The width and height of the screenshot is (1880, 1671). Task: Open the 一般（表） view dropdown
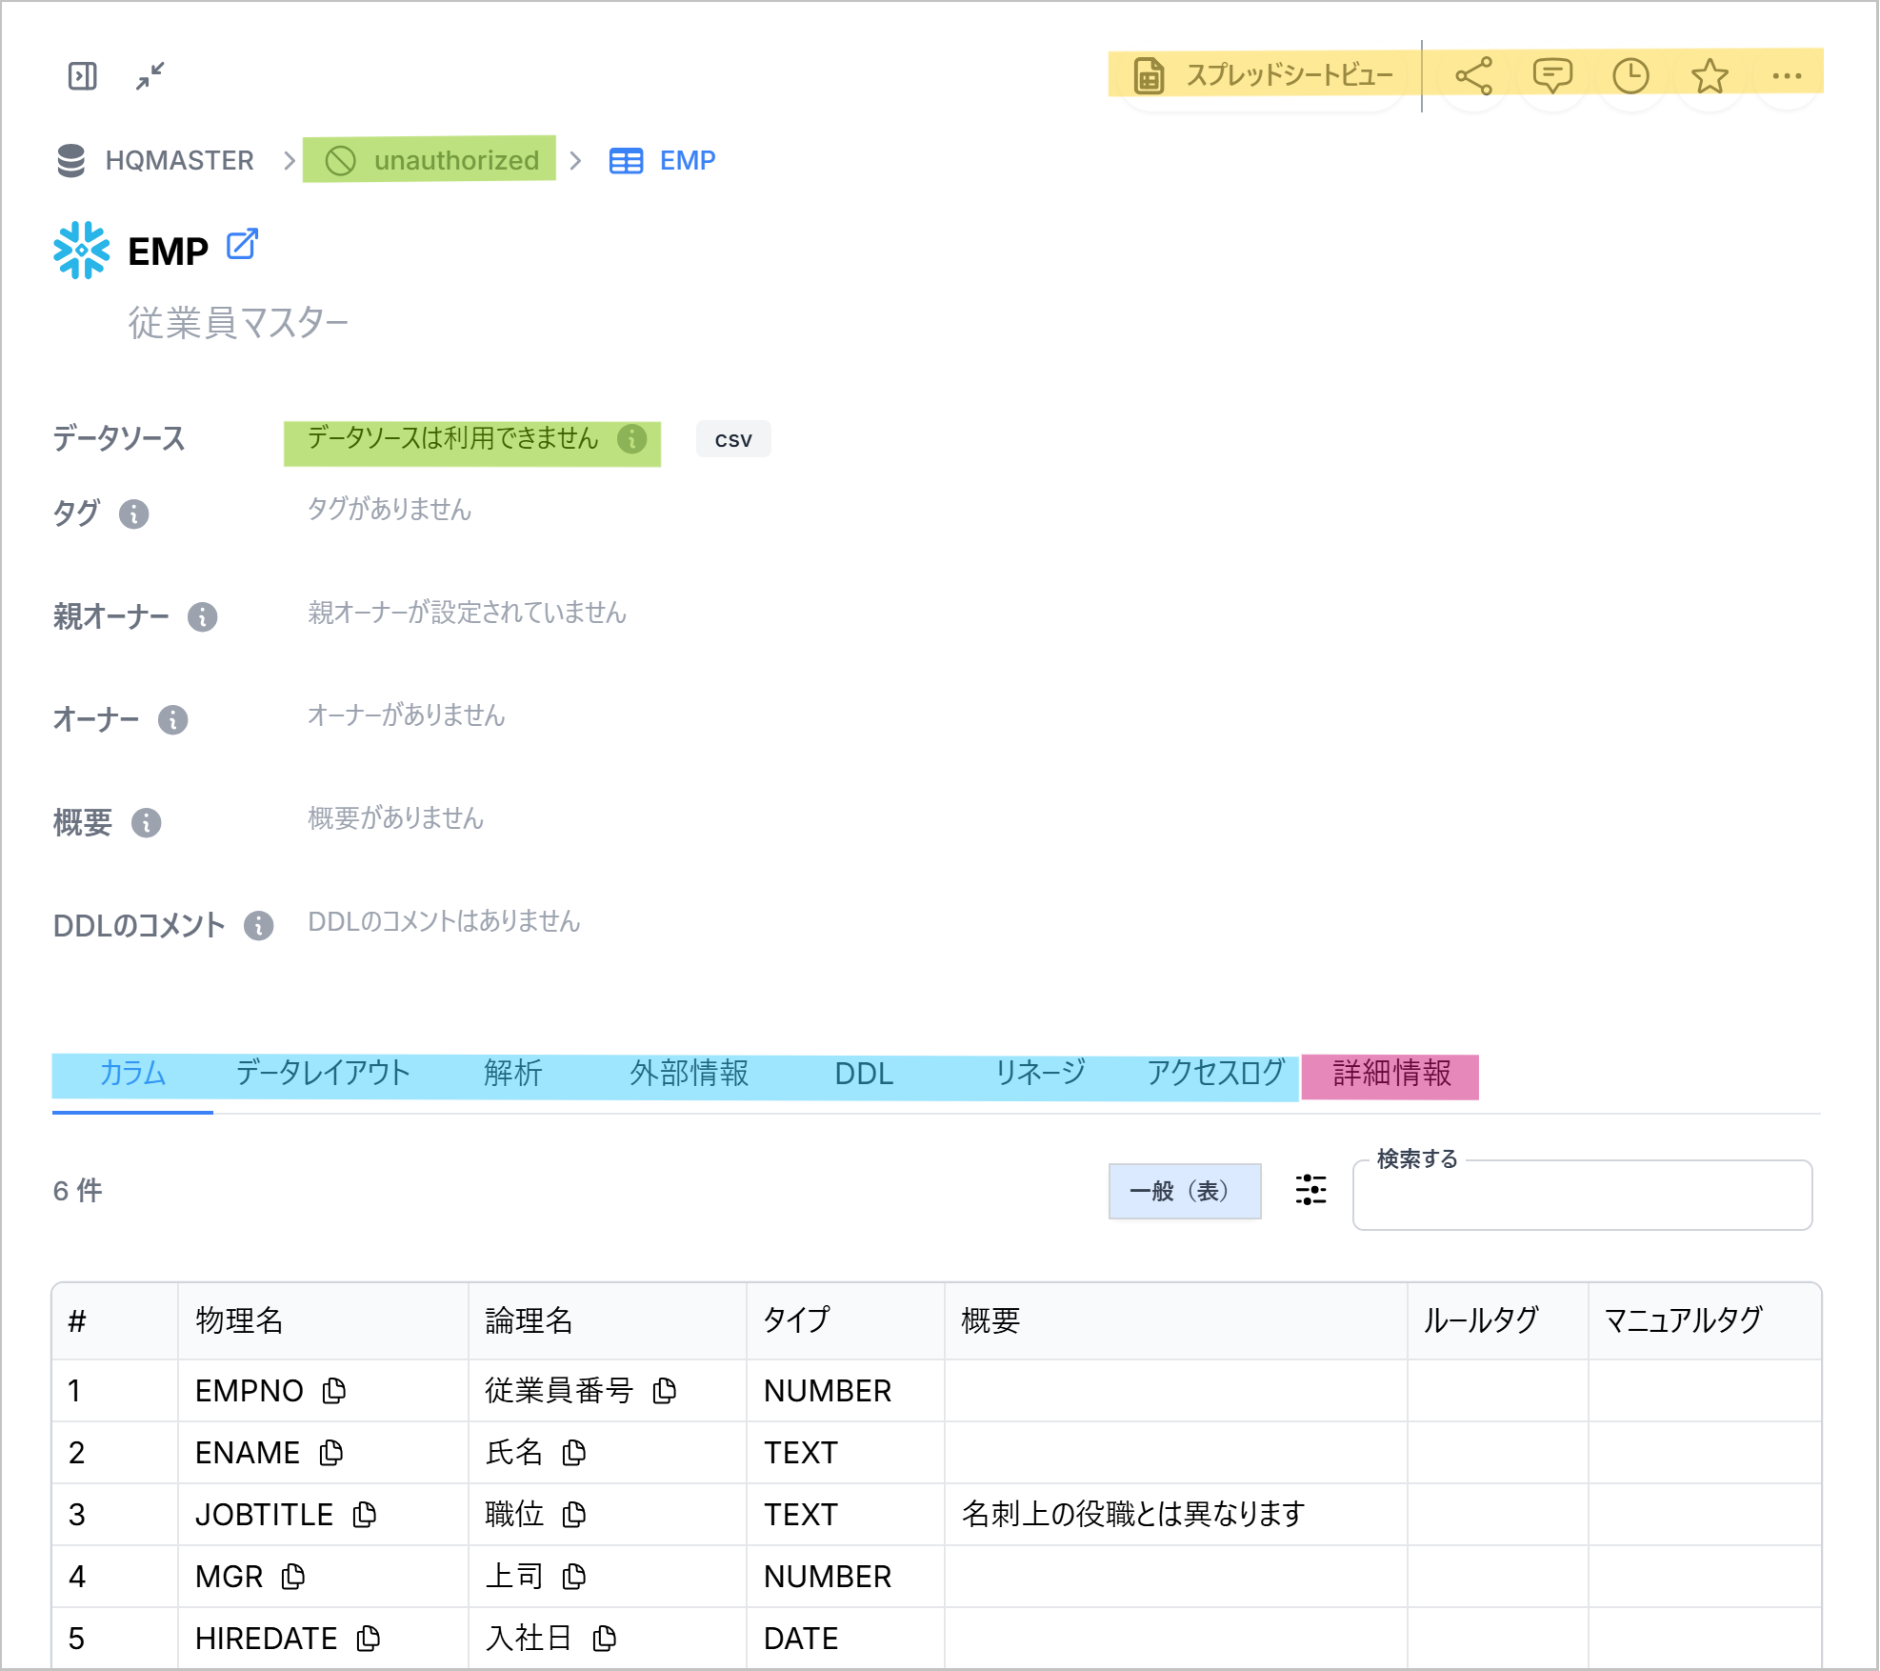point(1185,1191)
